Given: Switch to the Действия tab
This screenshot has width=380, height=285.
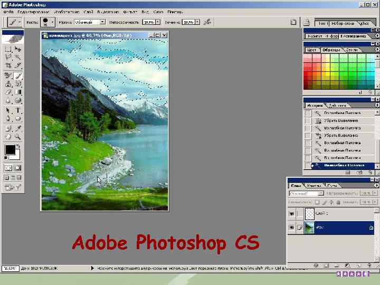Looking at the screenshot, I should (338, 106).
